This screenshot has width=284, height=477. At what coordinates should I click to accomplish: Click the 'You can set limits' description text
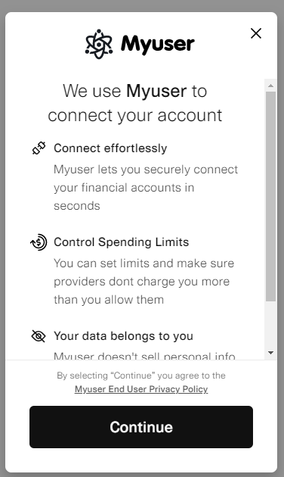point(144,282)
